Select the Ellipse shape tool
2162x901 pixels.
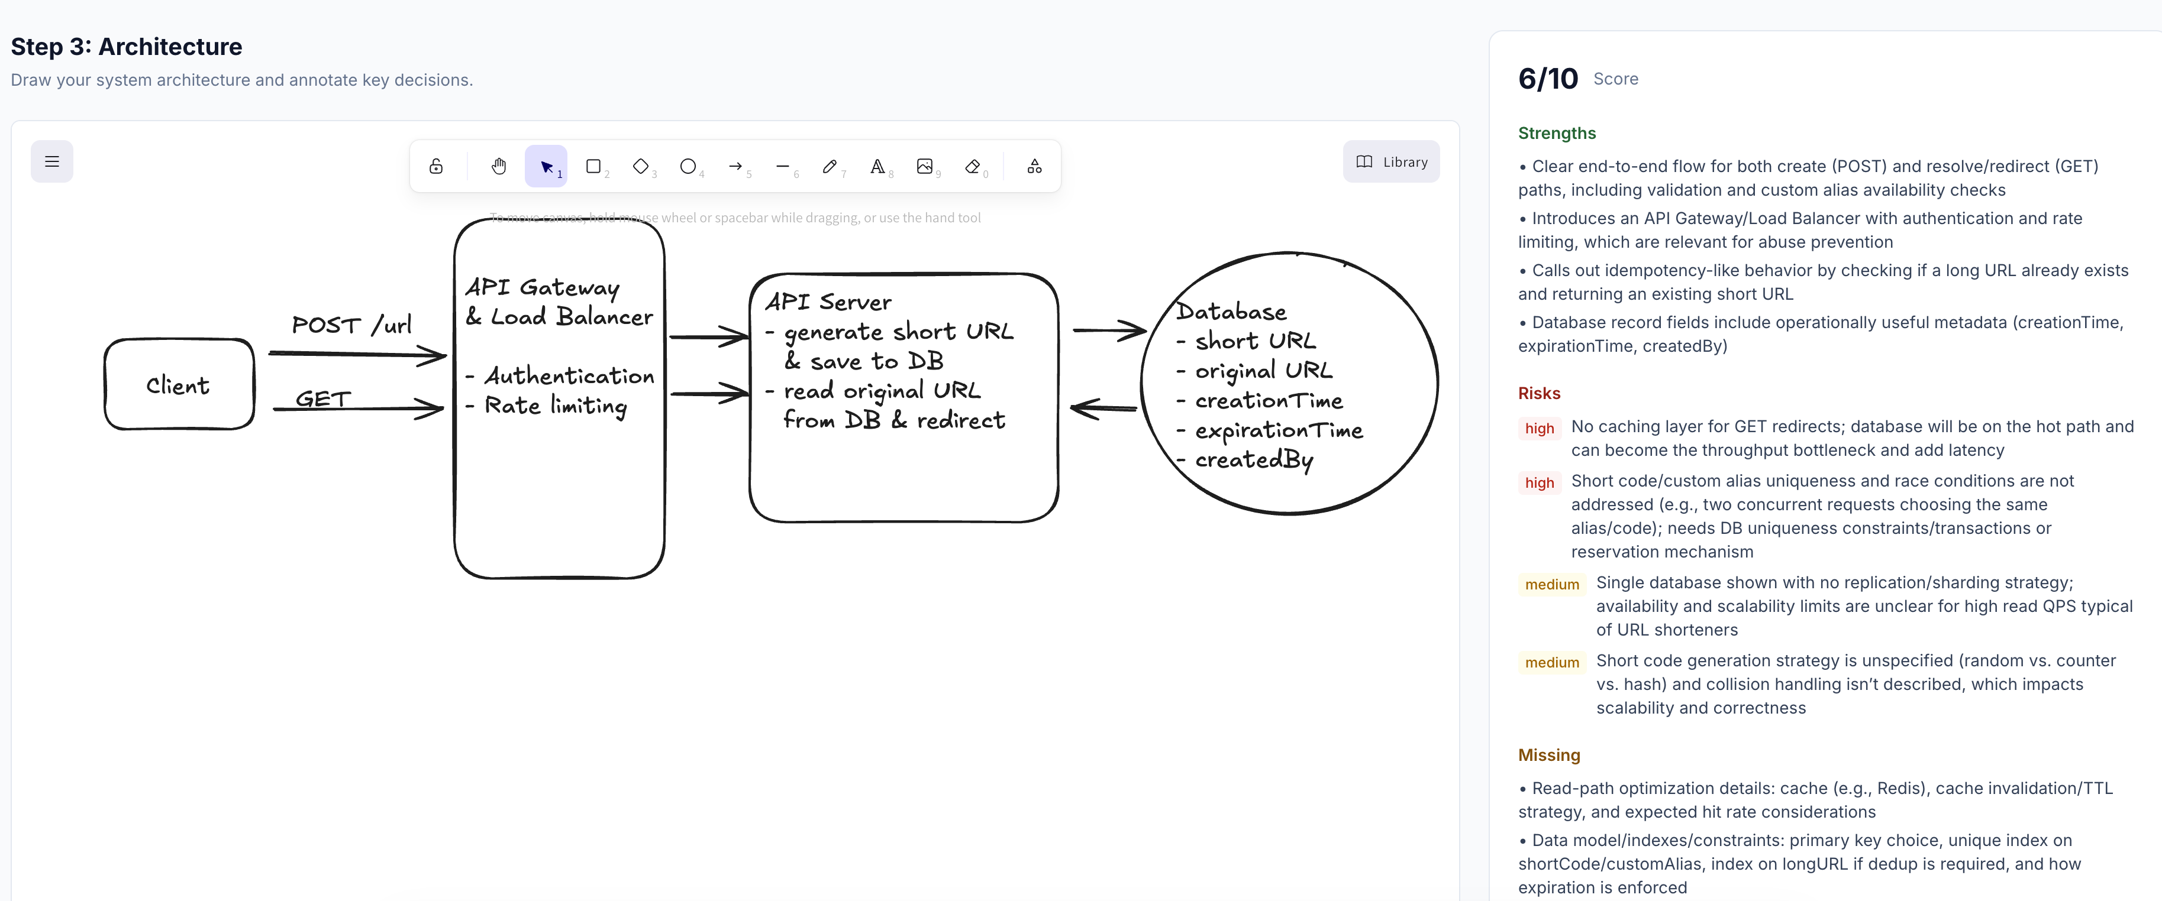pyautogui.click(x=688, y=166)
